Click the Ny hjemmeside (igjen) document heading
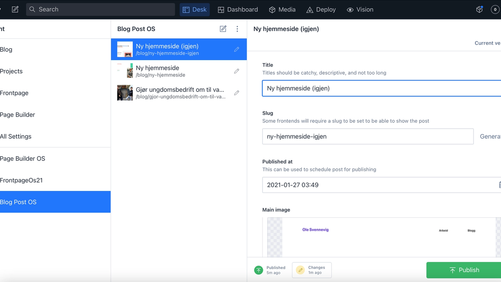The height and width of the screenshot is (282, 501). point(286,29)
